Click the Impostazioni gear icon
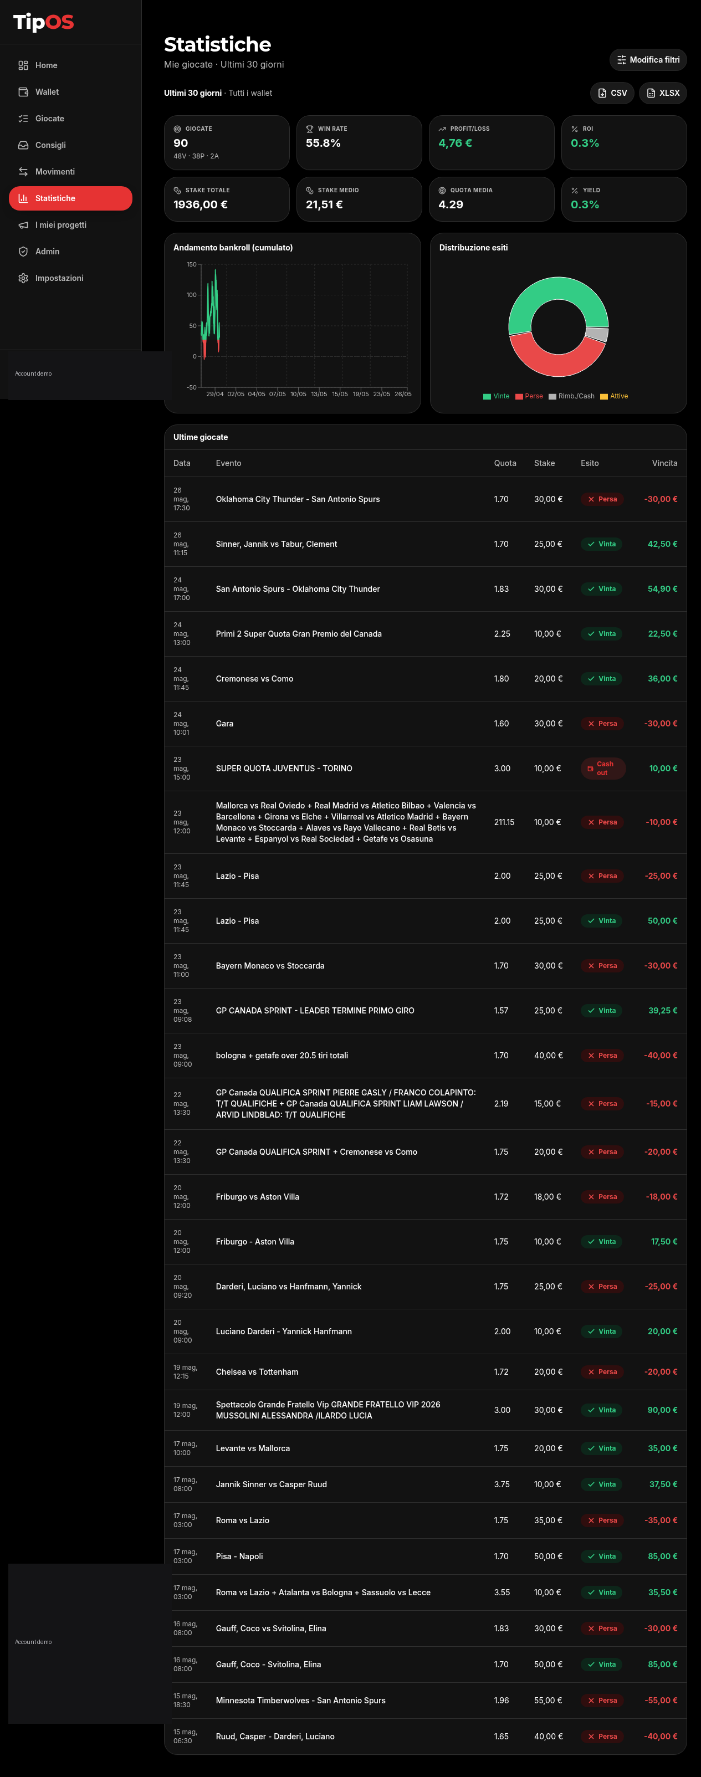Image resolution: width=701 pixels, height=1777 pixels. [x=23, y=278]
